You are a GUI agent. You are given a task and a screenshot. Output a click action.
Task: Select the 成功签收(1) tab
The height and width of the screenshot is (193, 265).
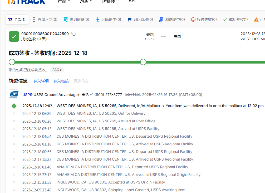tap(235, 20)
